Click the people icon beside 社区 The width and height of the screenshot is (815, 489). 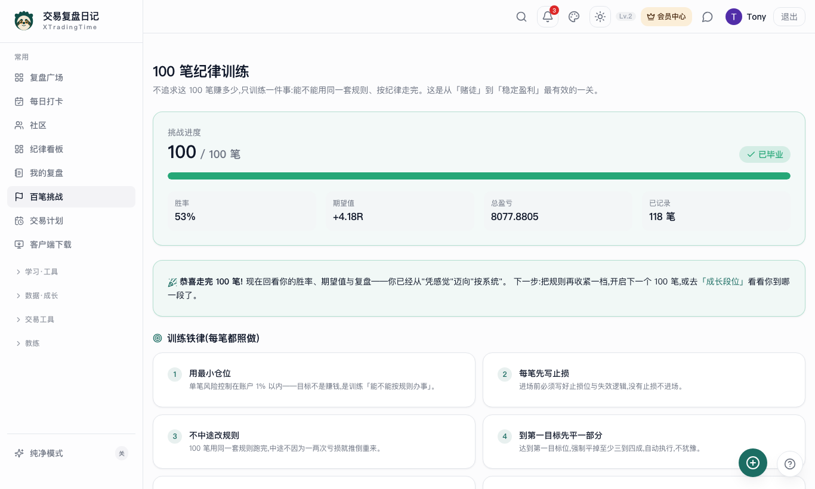coord(19,125)
